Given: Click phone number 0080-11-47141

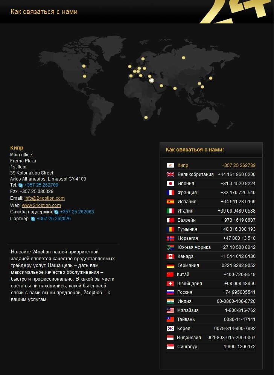Looking at the screenshot, I should [x=240, y=319].
